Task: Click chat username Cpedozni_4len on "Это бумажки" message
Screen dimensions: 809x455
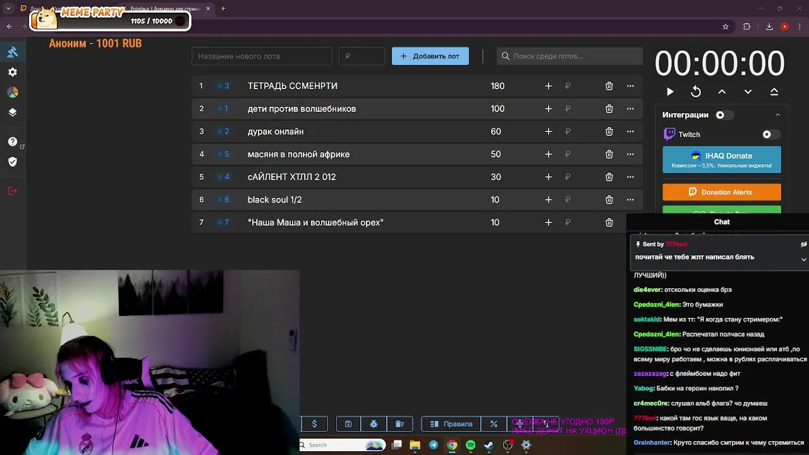Action: click(657, 305)
